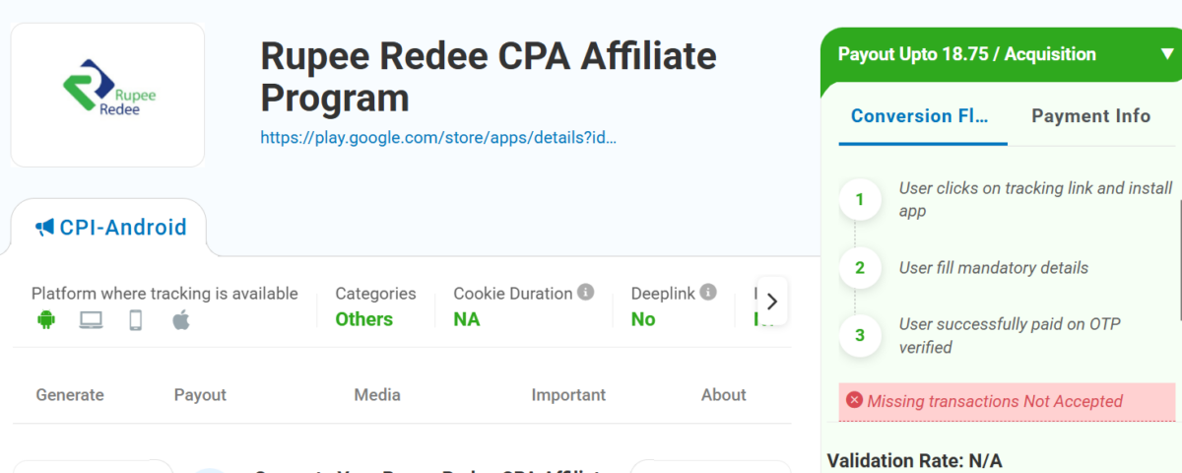The image size is (1182, 473).
Task: Click the Cookie Duration info icon
Action: pyautogui.click(x=586, y=293)
